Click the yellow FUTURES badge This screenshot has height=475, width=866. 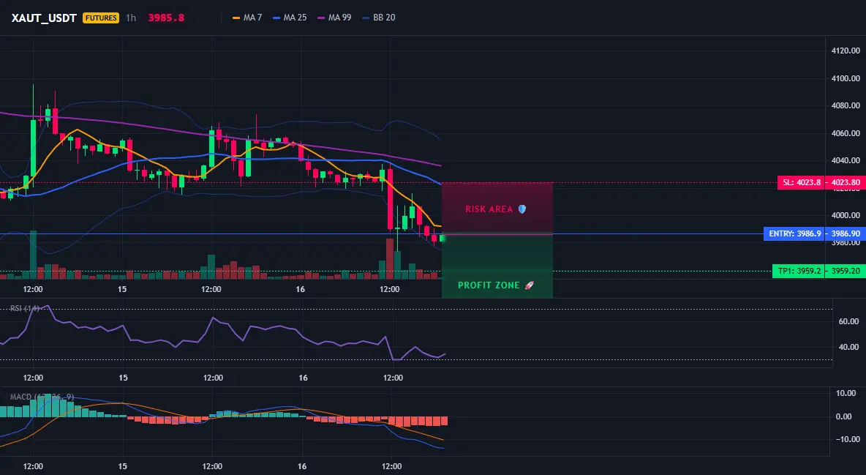point(100,18)
